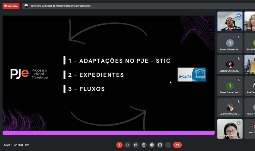Toggle the camera button
The image size is (255, 151).
click(127, 145)
